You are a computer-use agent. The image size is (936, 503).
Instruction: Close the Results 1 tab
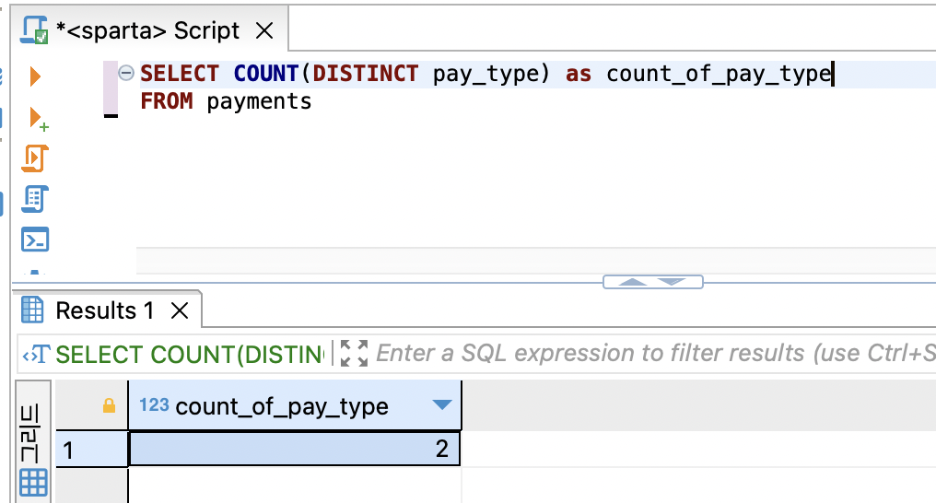click(180, 310)
